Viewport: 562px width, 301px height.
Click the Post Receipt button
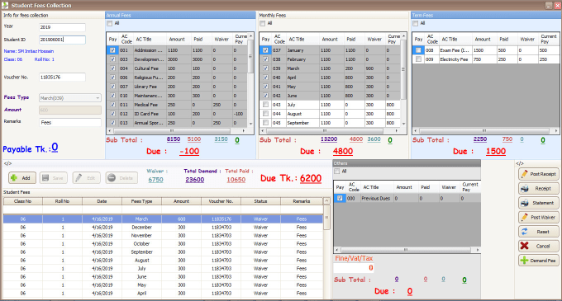[538, 174]
